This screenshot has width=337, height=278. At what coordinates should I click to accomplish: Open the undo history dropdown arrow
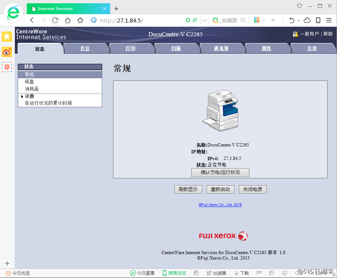tap(299, 20)
